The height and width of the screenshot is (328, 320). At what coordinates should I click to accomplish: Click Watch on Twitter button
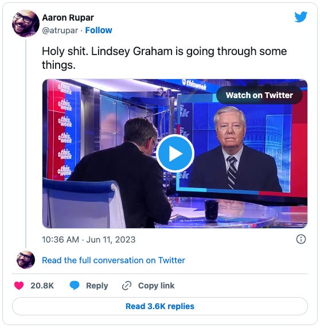pos(259,95)
